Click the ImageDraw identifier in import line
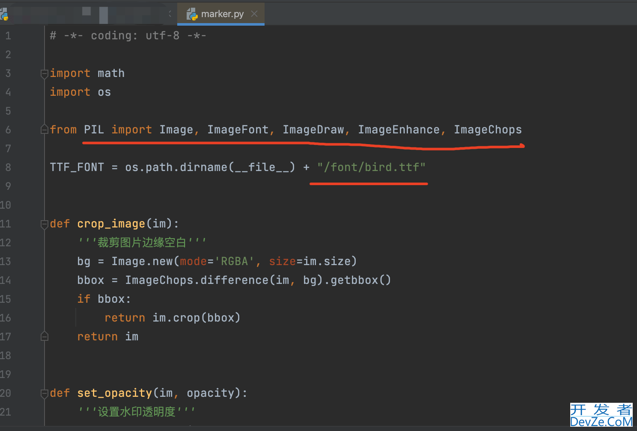The width and height of the screenshot is (637, 431). click(x=313, y=130)
